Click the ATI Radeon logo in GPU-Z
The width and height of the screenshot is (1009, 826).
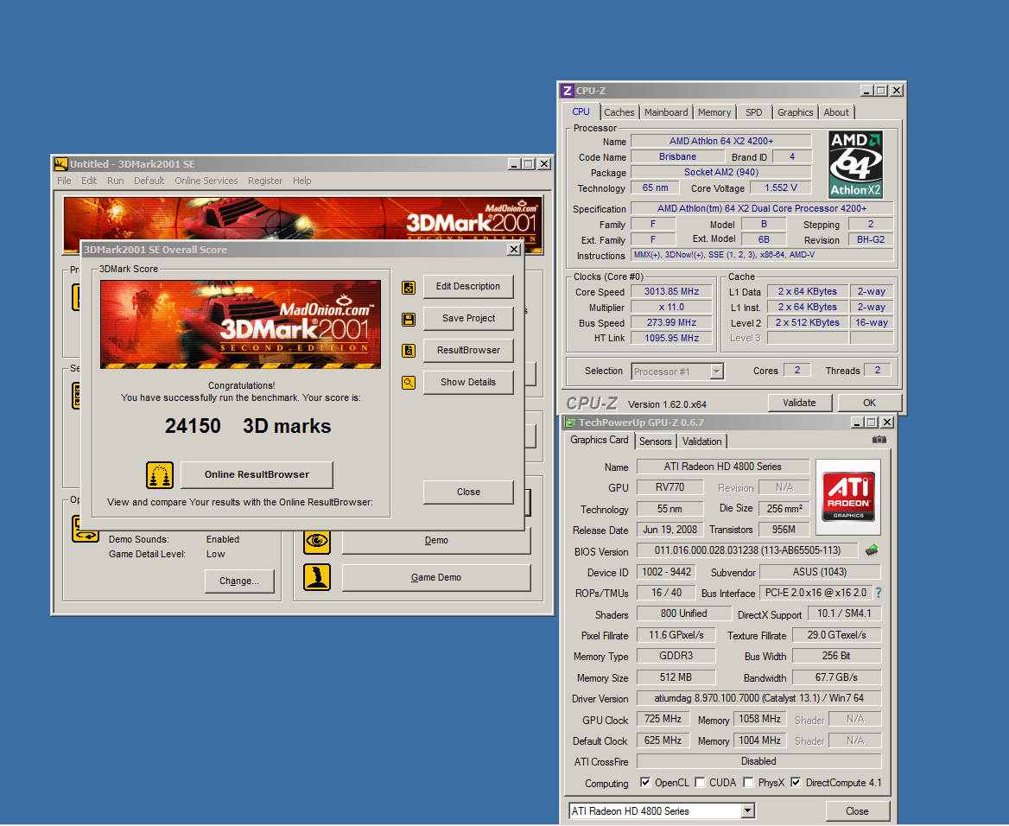(x=849, y=496)
